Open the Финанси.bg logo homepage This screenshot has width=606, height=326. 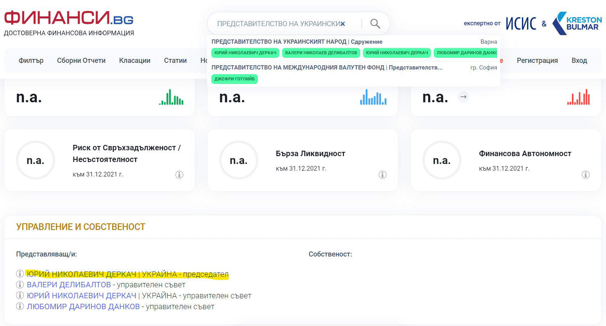click(x=69, y=18)
